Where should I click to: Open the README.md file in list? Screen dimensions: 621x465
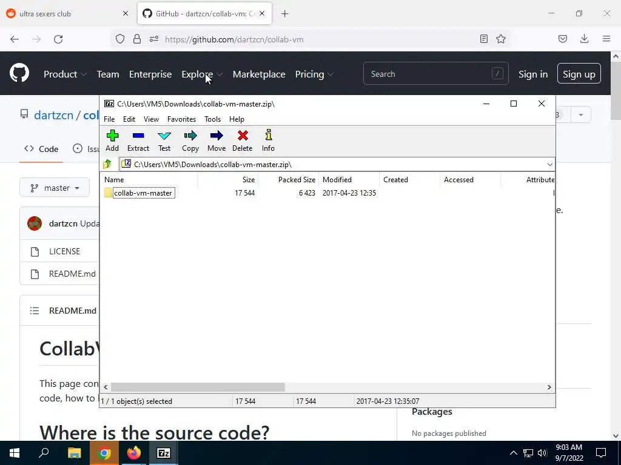[72, 274]
